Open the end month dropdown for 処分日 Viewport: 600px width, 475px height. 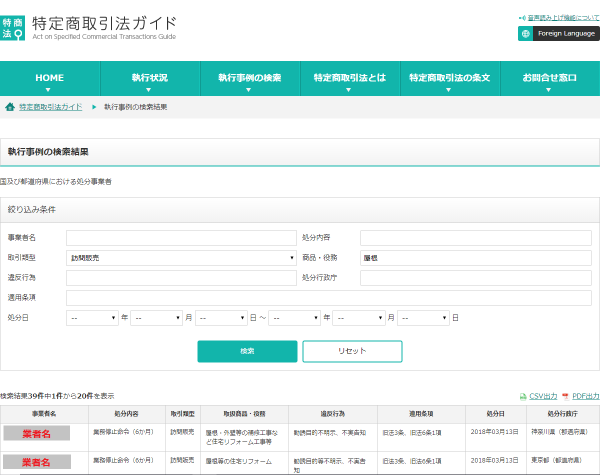[x=359, y=318]
